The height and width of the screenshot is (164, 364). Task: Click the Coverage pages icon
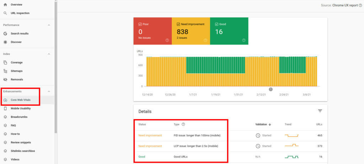(5, 63)
